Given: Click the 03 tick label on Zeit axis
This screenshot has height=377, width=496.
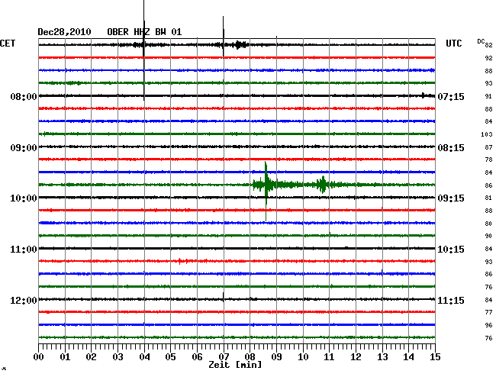Looking at the screenshot, I should (118, 356).
